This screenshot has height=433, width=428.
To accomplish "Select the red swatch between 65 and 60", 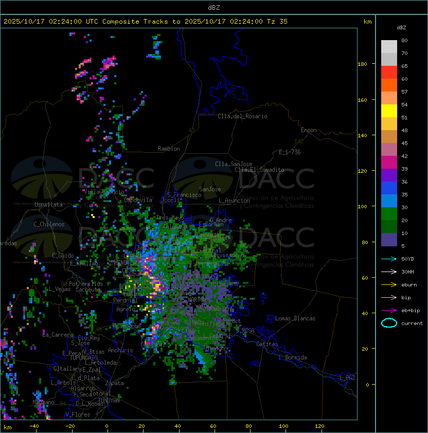I will click(389, 73).
